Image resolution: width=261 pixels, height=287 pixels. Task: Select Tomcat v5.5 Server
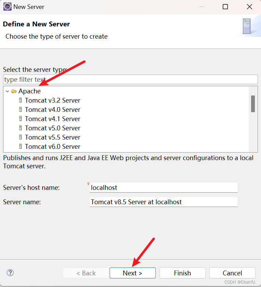point(53,137)
